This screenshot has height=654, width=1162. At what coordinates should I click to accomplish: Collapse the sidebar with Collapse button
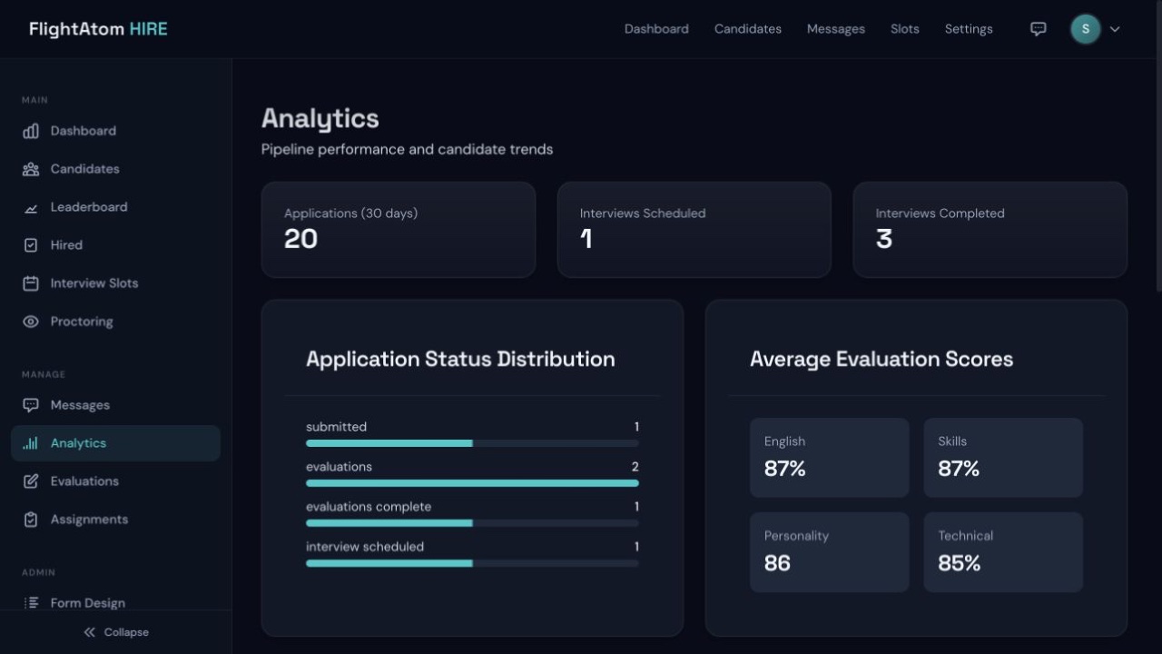(116, 632)
